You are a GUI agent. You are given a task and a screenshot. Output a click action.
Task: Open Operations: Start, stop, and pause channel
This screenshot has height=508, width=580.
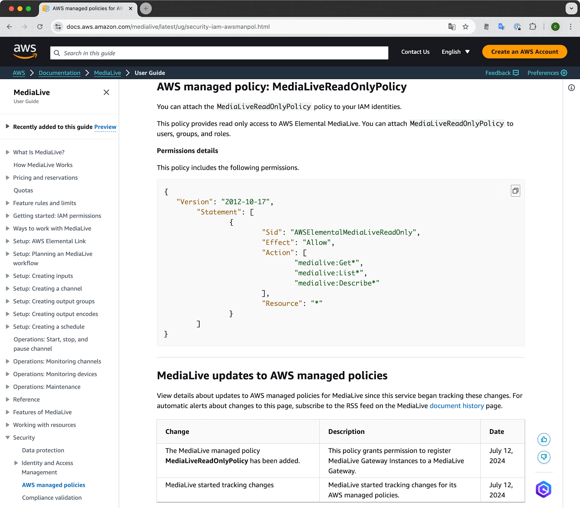point(50,344)
